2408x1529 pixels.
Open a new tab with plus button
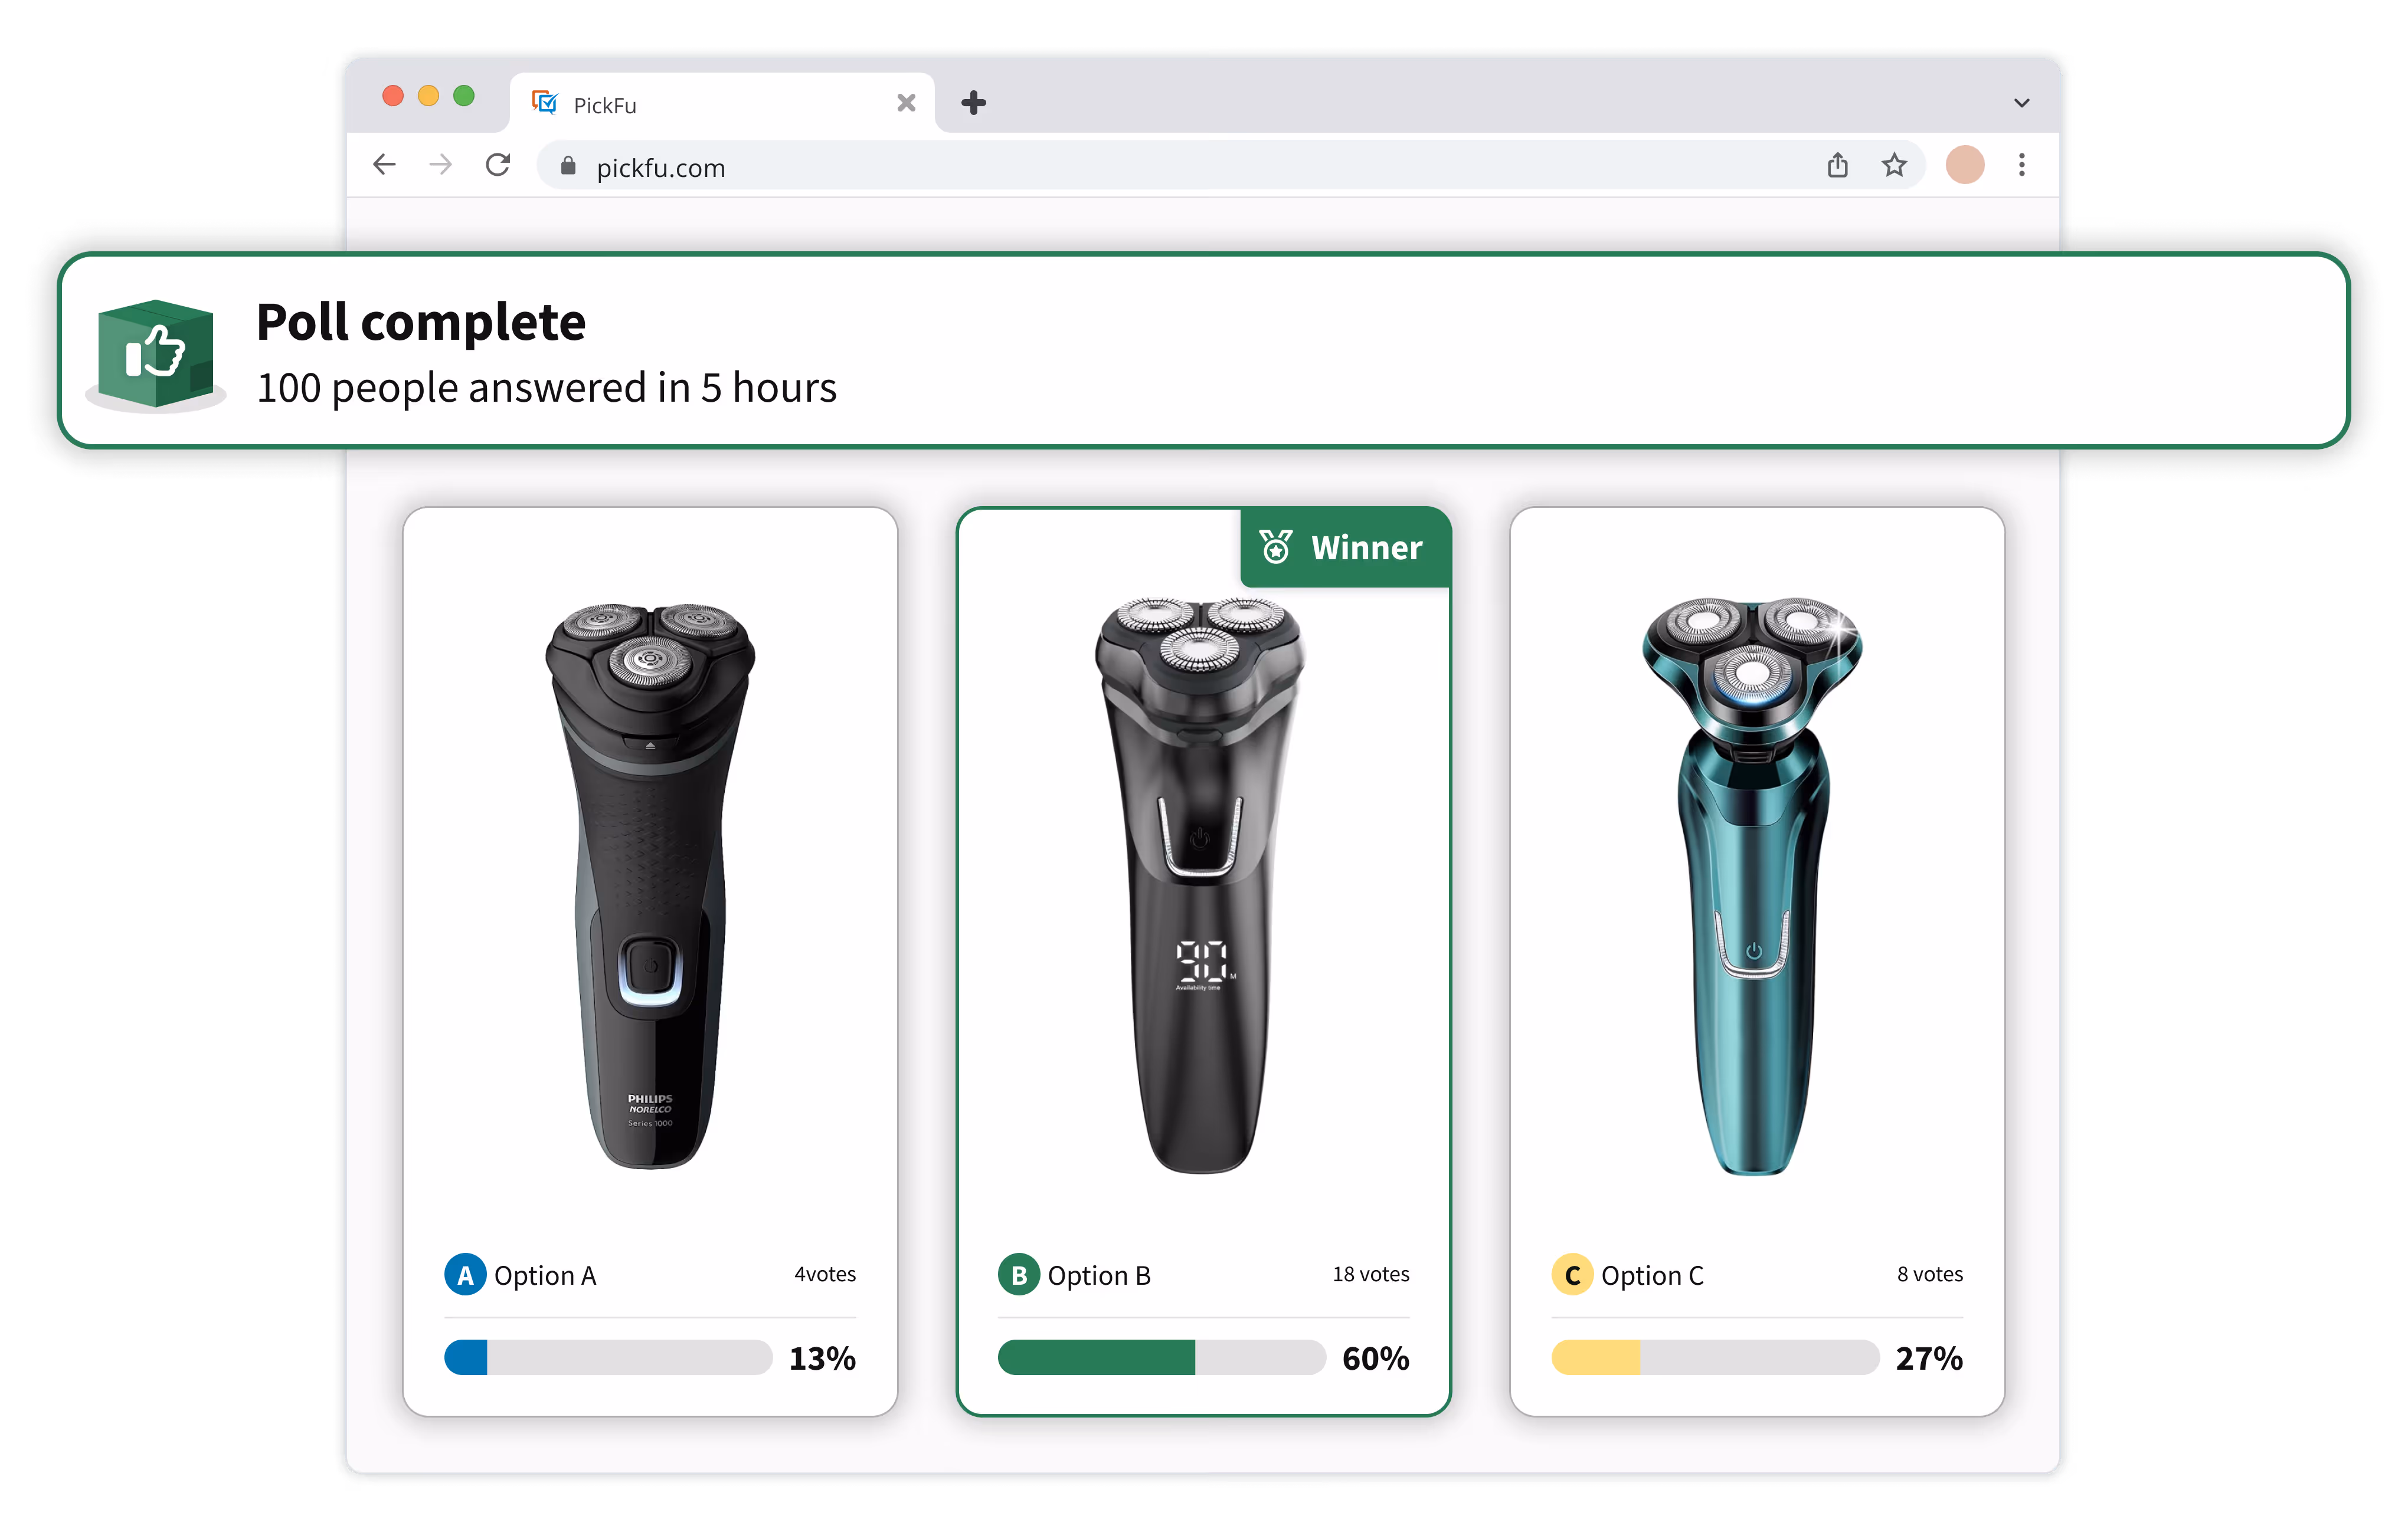[x=973, y=103]
